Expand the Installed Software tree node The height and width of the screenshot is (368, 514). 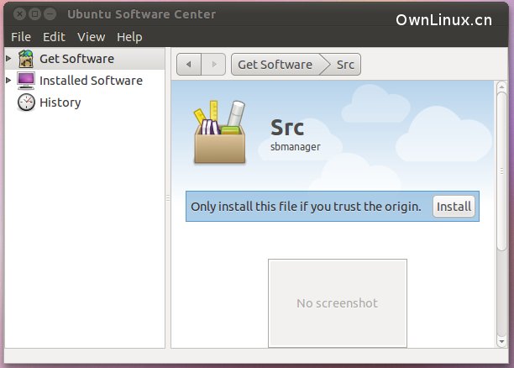[x=8, y=81]
